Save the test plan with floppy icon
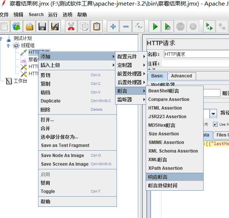The image size is (229, 218). click(42, 27)
